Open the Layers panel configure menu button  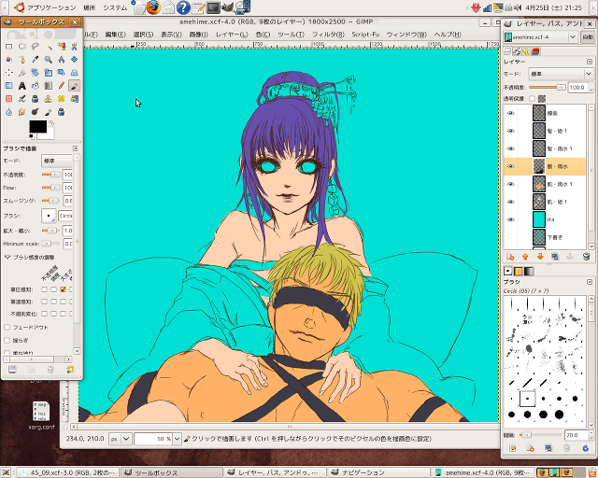tap(590, 62)
